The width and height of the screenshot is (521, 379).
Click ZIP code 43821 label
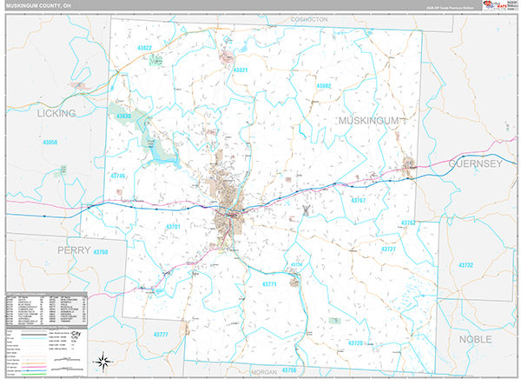tap(241, 70)
